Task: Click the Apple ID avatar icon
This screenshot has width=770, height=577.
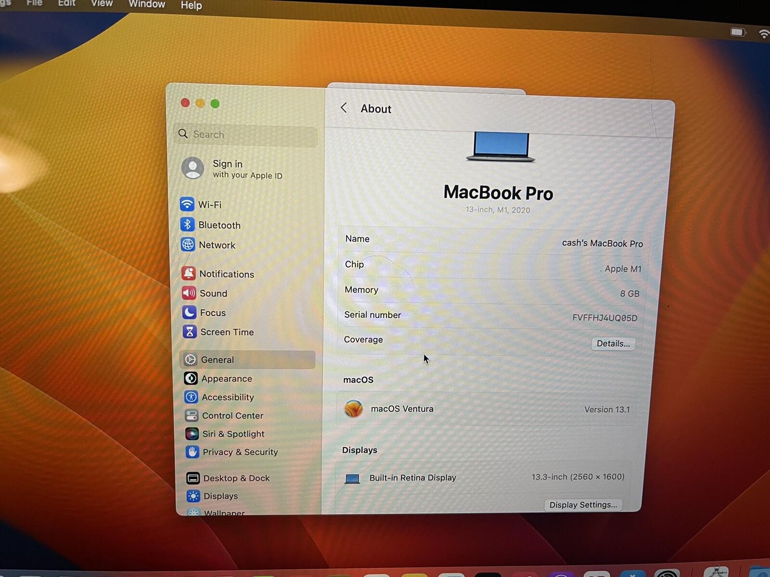Action: coord(192,168)
